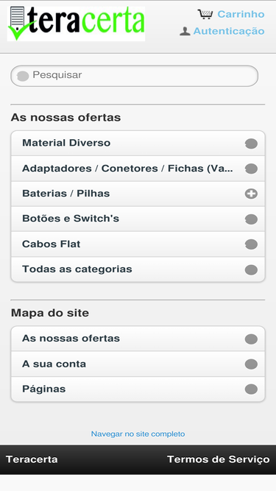Click Teracerta footer link
Viewport: 276px width, 491px height.
pyautogui.click(x=32, y=459)
